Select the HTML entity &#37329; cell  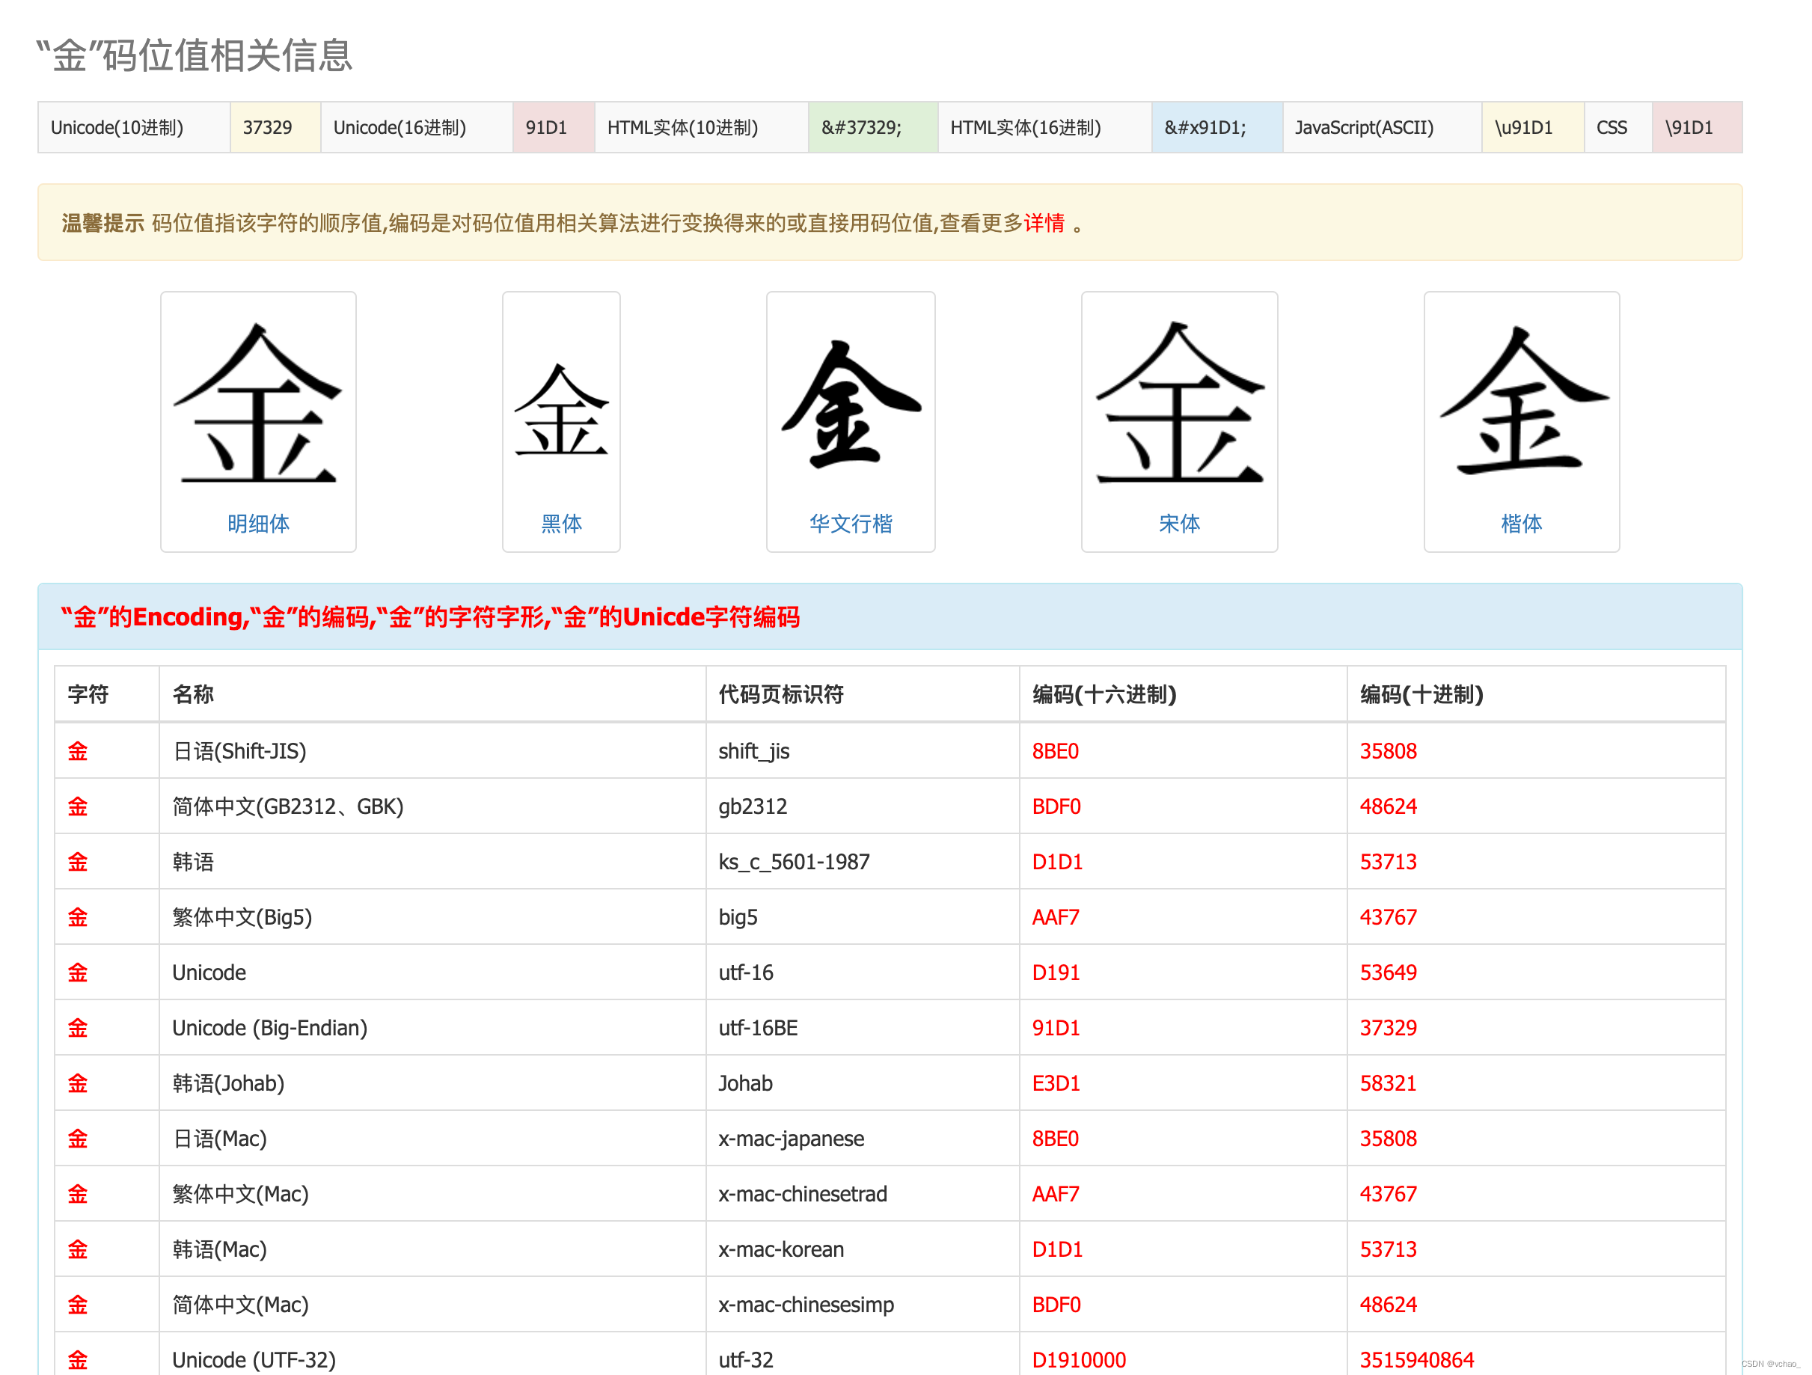[873, 127]
